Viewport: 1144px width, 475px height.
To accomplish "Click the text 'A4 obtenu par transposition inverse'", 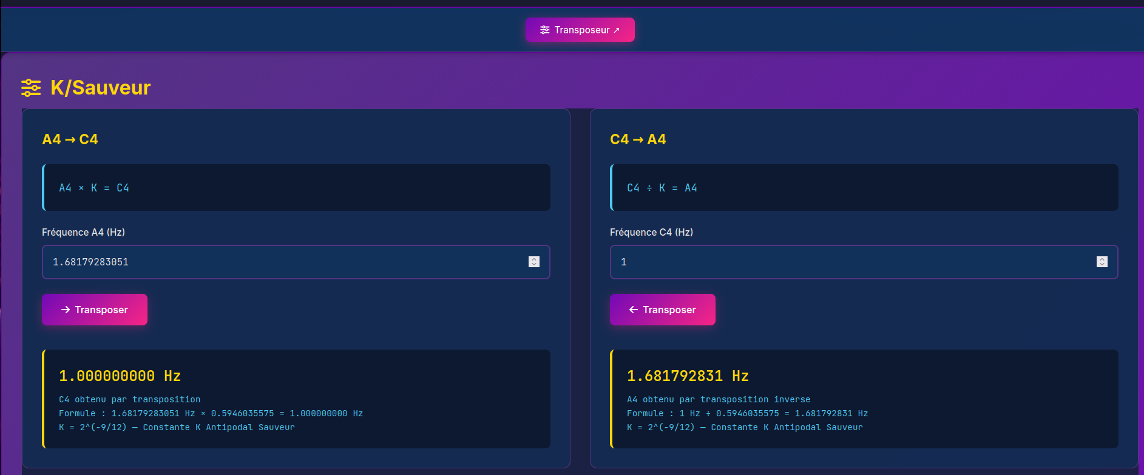I will coord(719,399).
